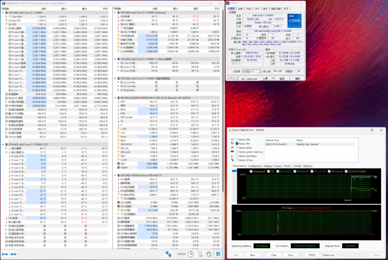Switch to the Cooling Fans tab
This screenshot has width=388, height=260.
pyautogui.click(x=255, y=166)
